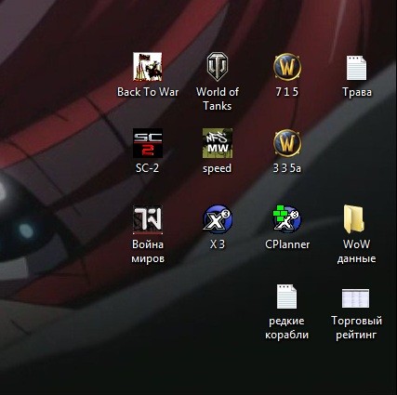The width and height of the screenshot is (397, 395).
Task: Open the NFS MW speed icon
Action: coord(218,143)
